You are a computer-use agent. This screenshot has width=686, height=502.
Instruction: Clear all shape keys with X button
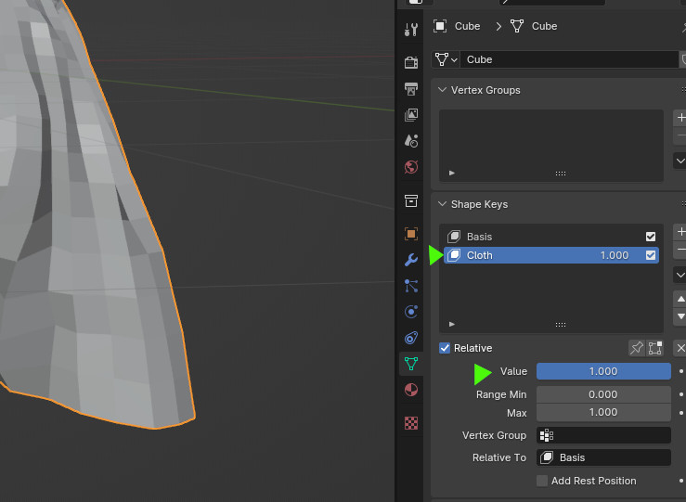point(680,348)
